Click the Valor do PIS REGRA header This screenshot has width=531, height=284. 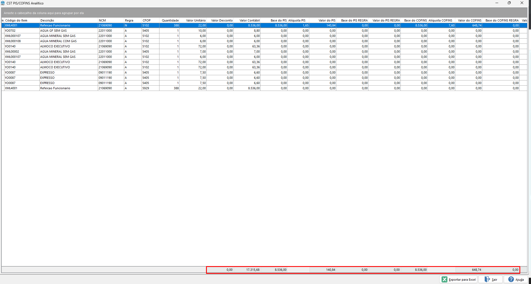[384, 20]
